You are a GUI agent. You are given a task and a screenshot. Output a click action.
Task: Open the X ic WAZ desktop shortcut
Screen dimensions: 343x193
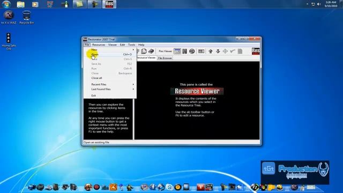(9, 17)
